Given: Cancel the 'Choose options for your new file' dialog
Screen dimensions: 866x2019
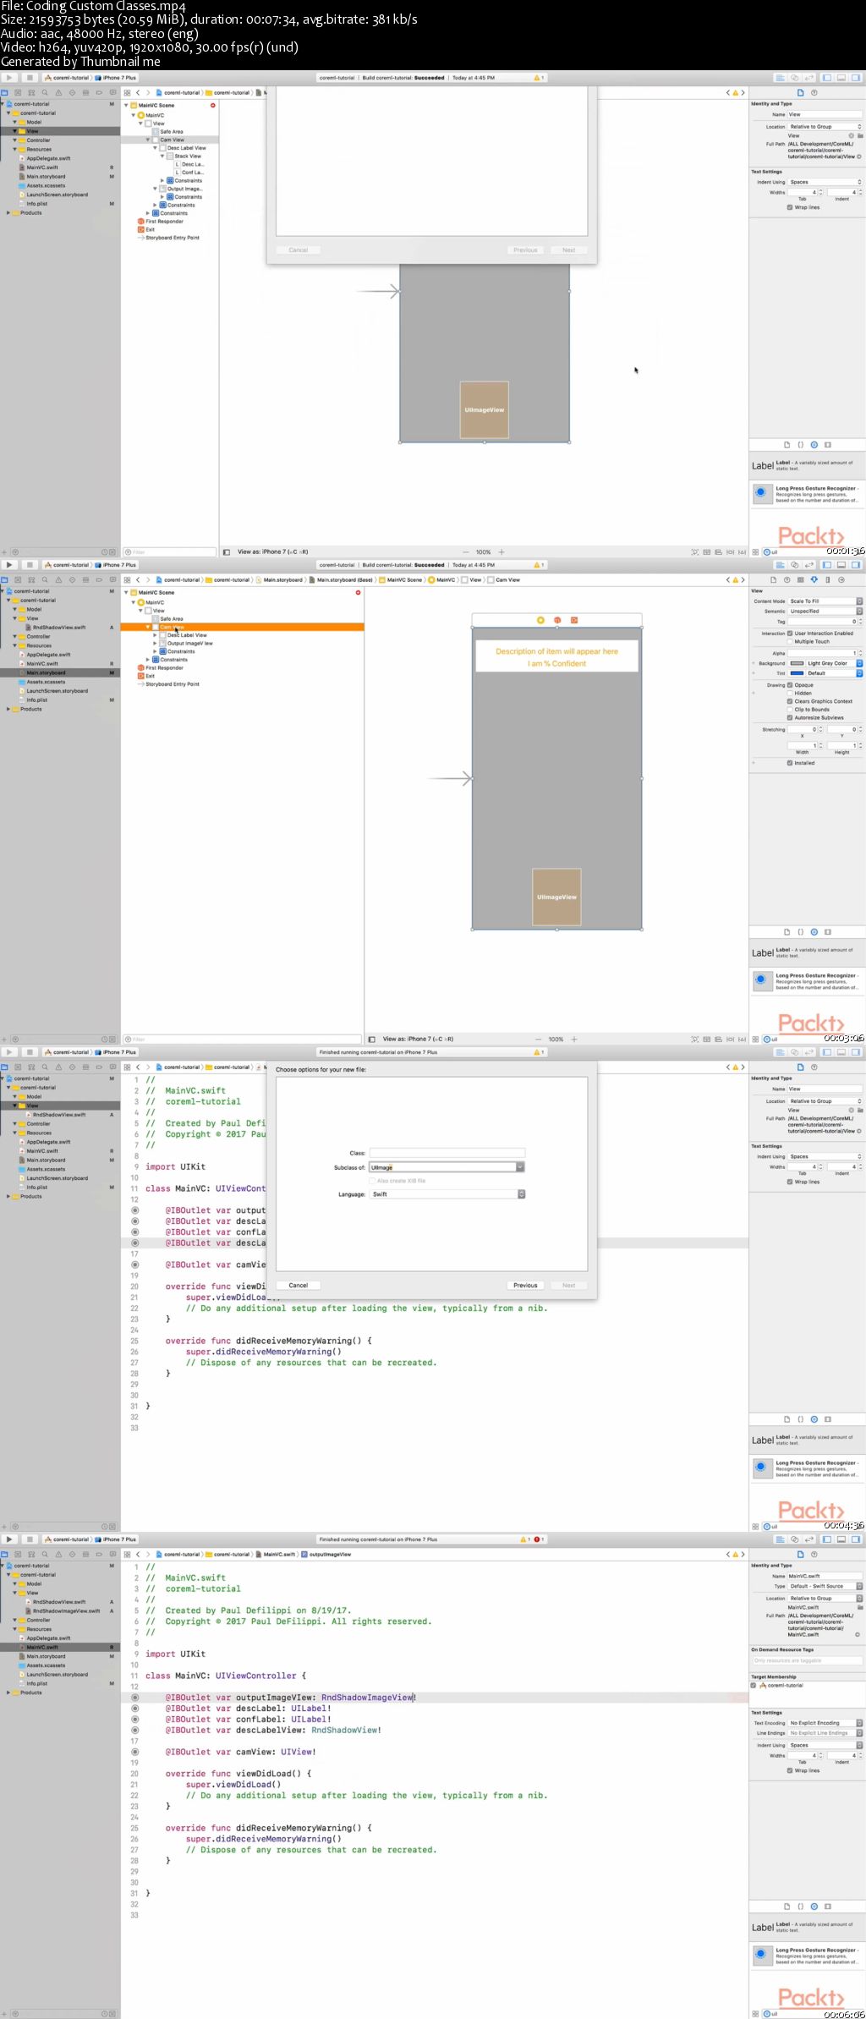Looking at the screenshot, I should tap(298, 1285).
